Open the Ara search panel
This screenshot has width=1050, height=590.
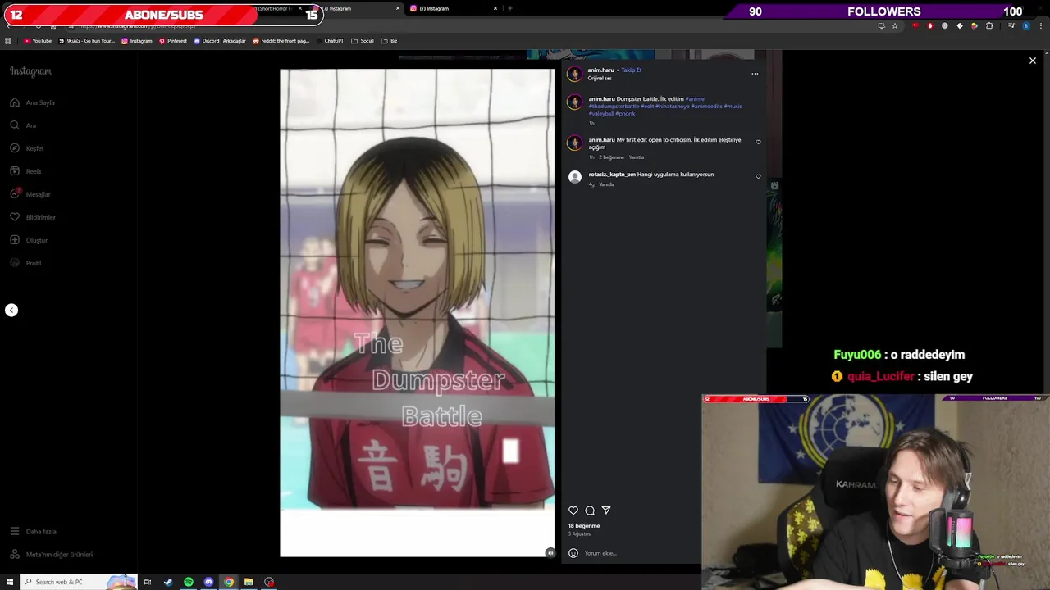pyautogui.click(x=23, y=125)
